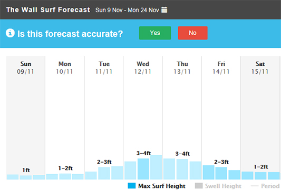Toggle Max Surf Height legend swatch
This screenshot has width=281, height=190.
[x=132, y=186]
